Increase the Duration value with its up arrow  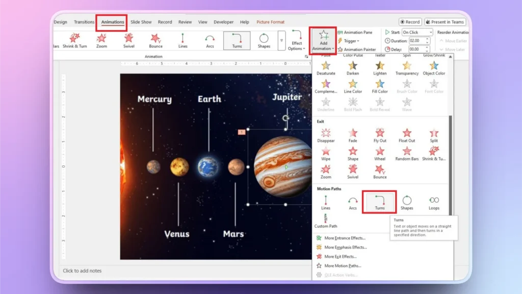point(427,38)
